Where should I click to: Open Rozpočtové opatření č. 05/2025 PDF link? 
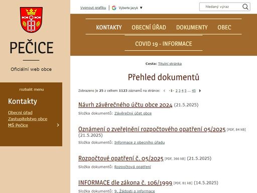pyautogui.click(x=120, y=158)
